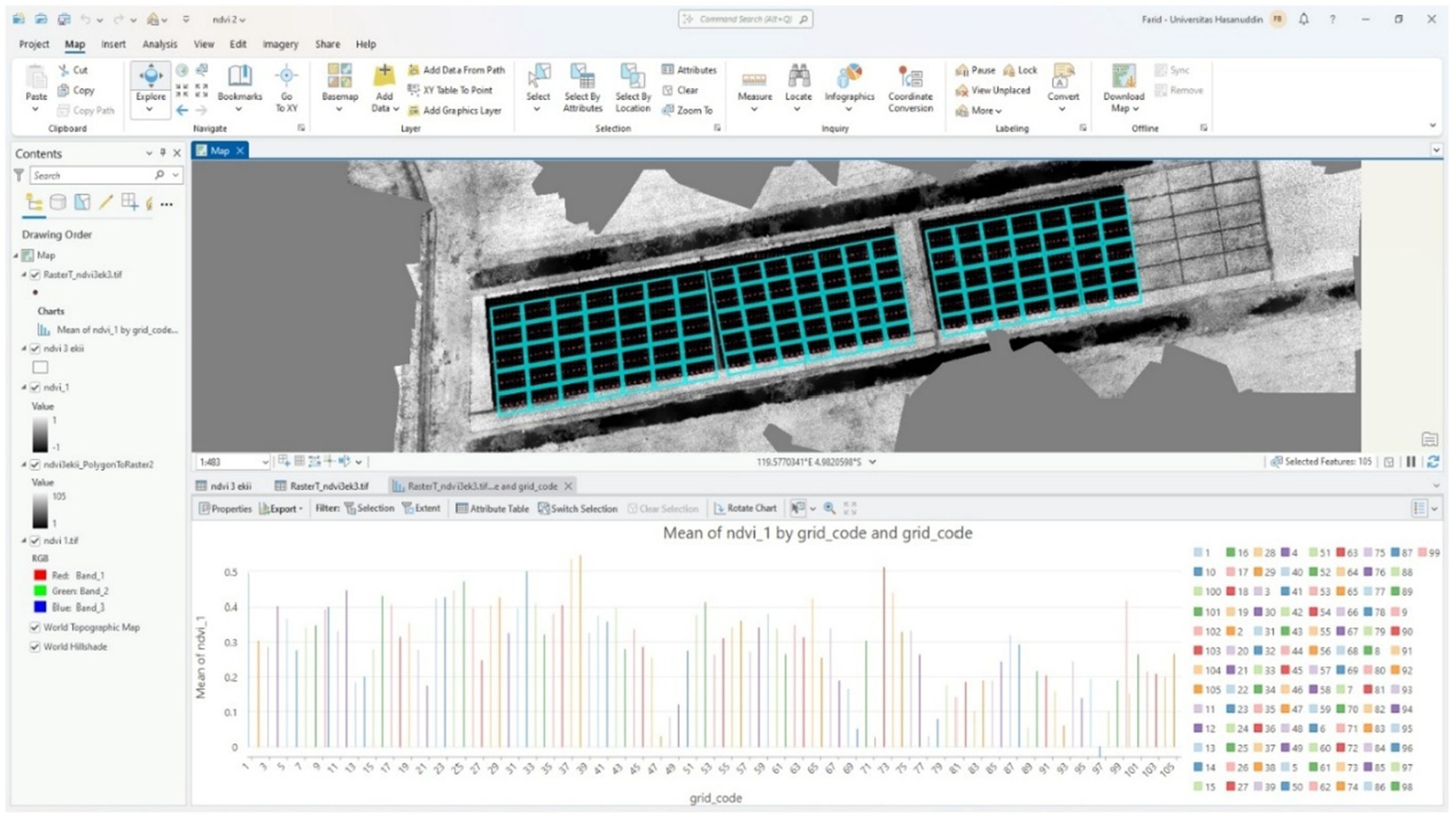
Task: Open the Export chart dropdown
Action: (282, 509)
